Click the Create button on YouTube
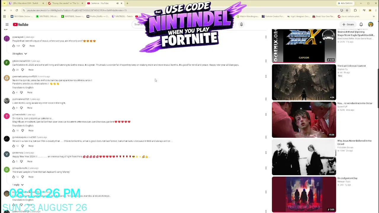The image size is (379, 213). point(348,25)
